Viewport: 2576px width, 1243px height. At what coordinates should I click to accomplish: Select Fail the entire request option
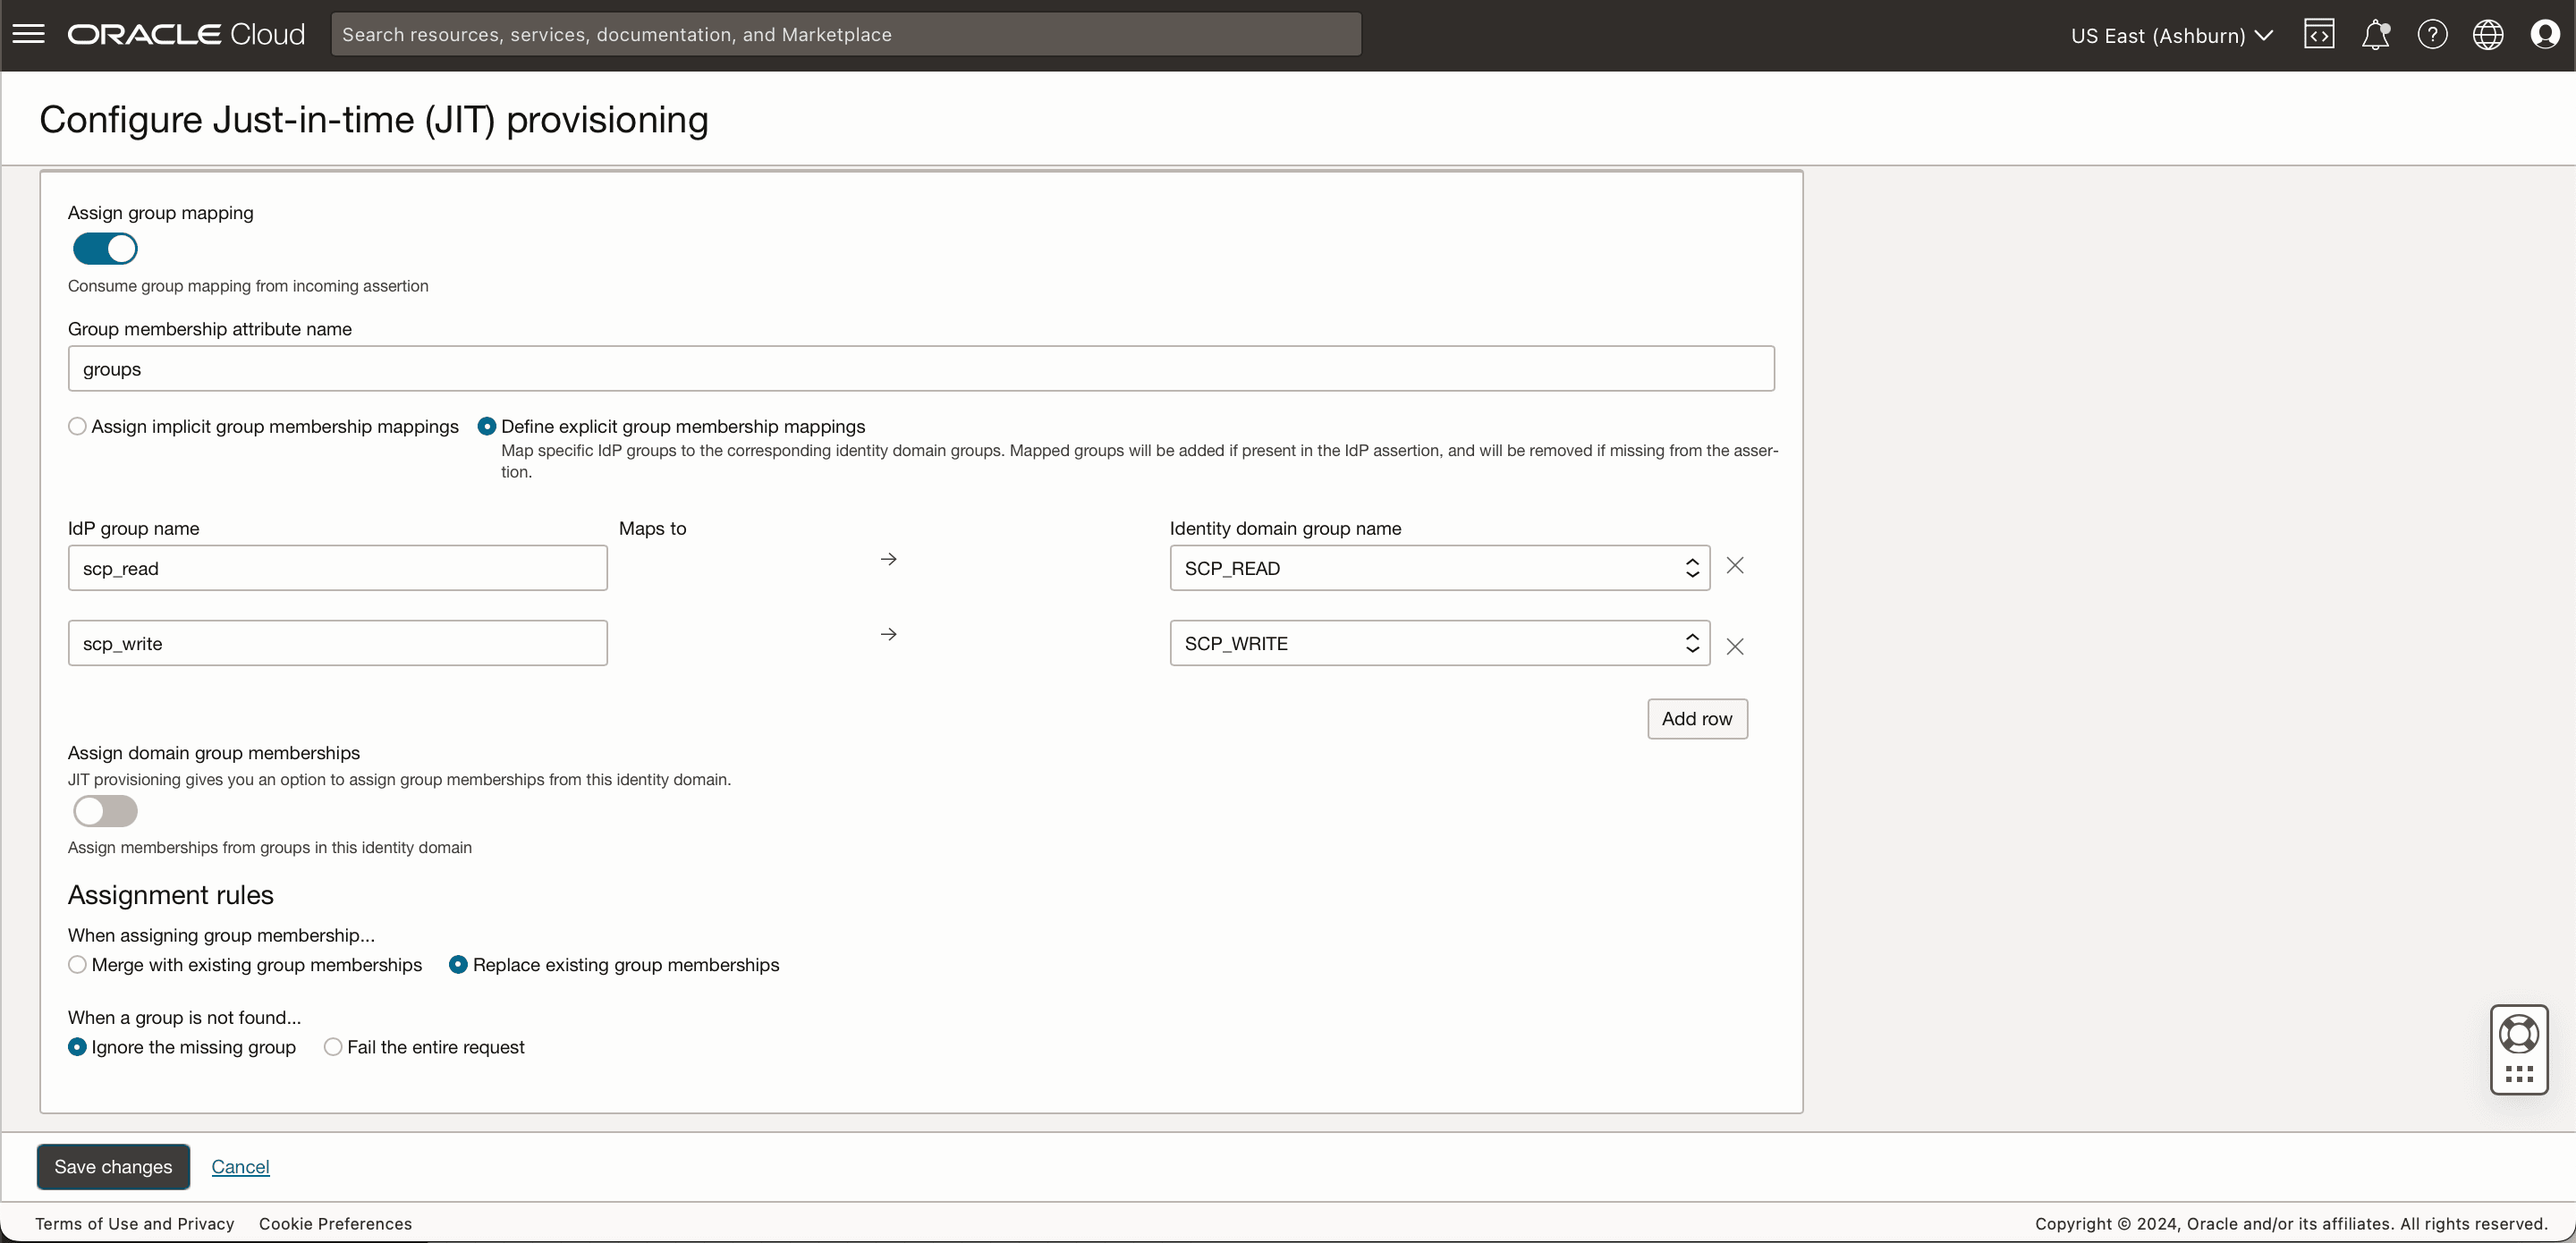point(333,1046)
